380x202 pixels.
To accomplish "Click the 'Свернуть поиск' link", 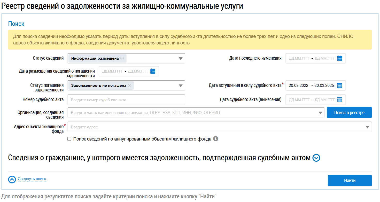I will (32, 179).
